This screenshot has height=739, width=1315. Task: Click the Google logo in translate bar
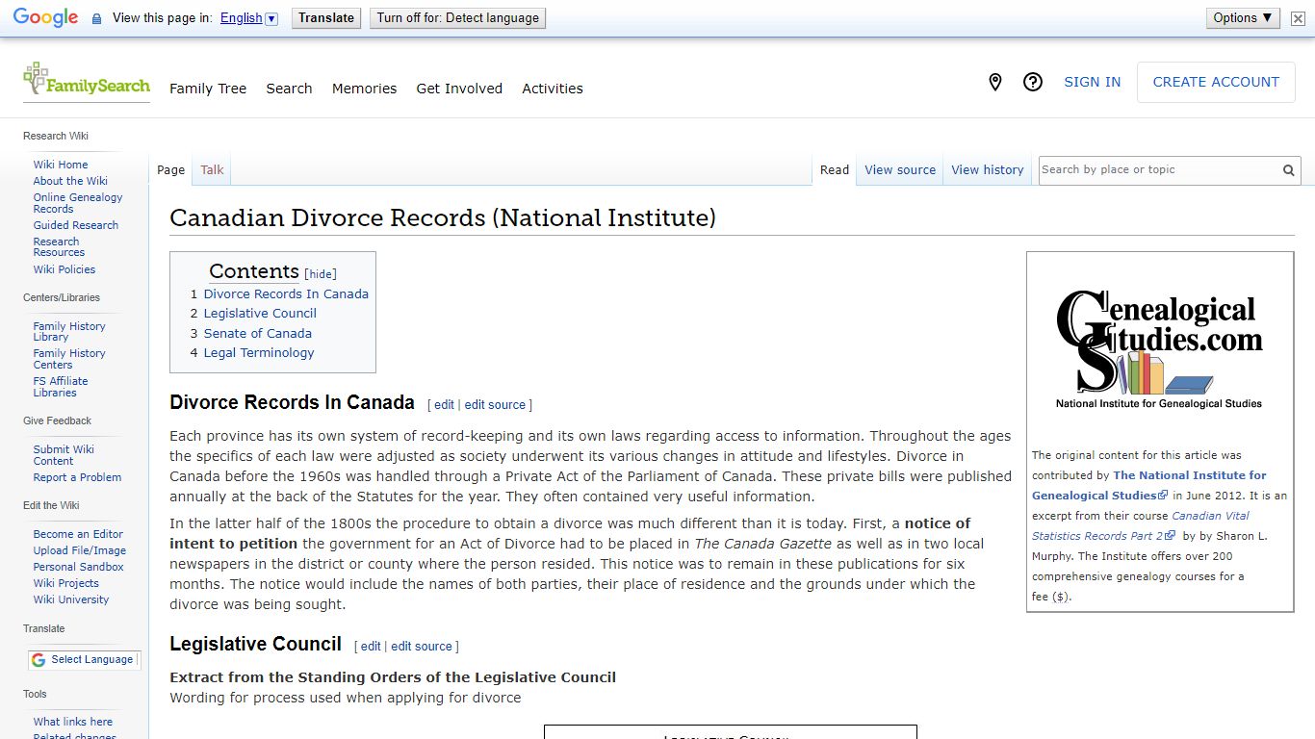[45, 18]
